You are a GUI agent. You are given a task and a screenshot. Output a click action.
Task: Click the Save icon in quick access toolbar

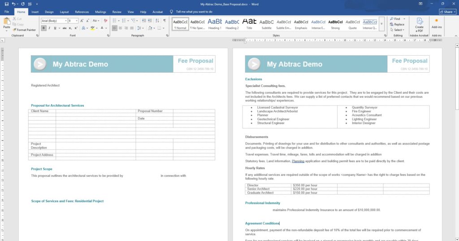click(x=6, y=4)
